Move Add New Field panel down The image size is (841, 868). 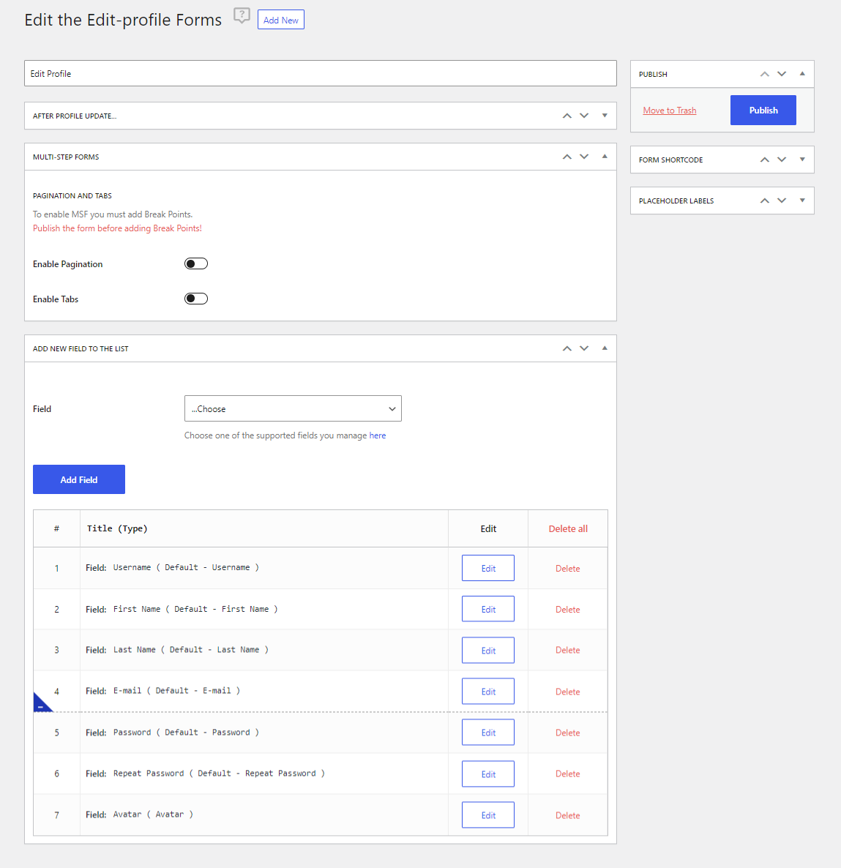tap(584, 348)
